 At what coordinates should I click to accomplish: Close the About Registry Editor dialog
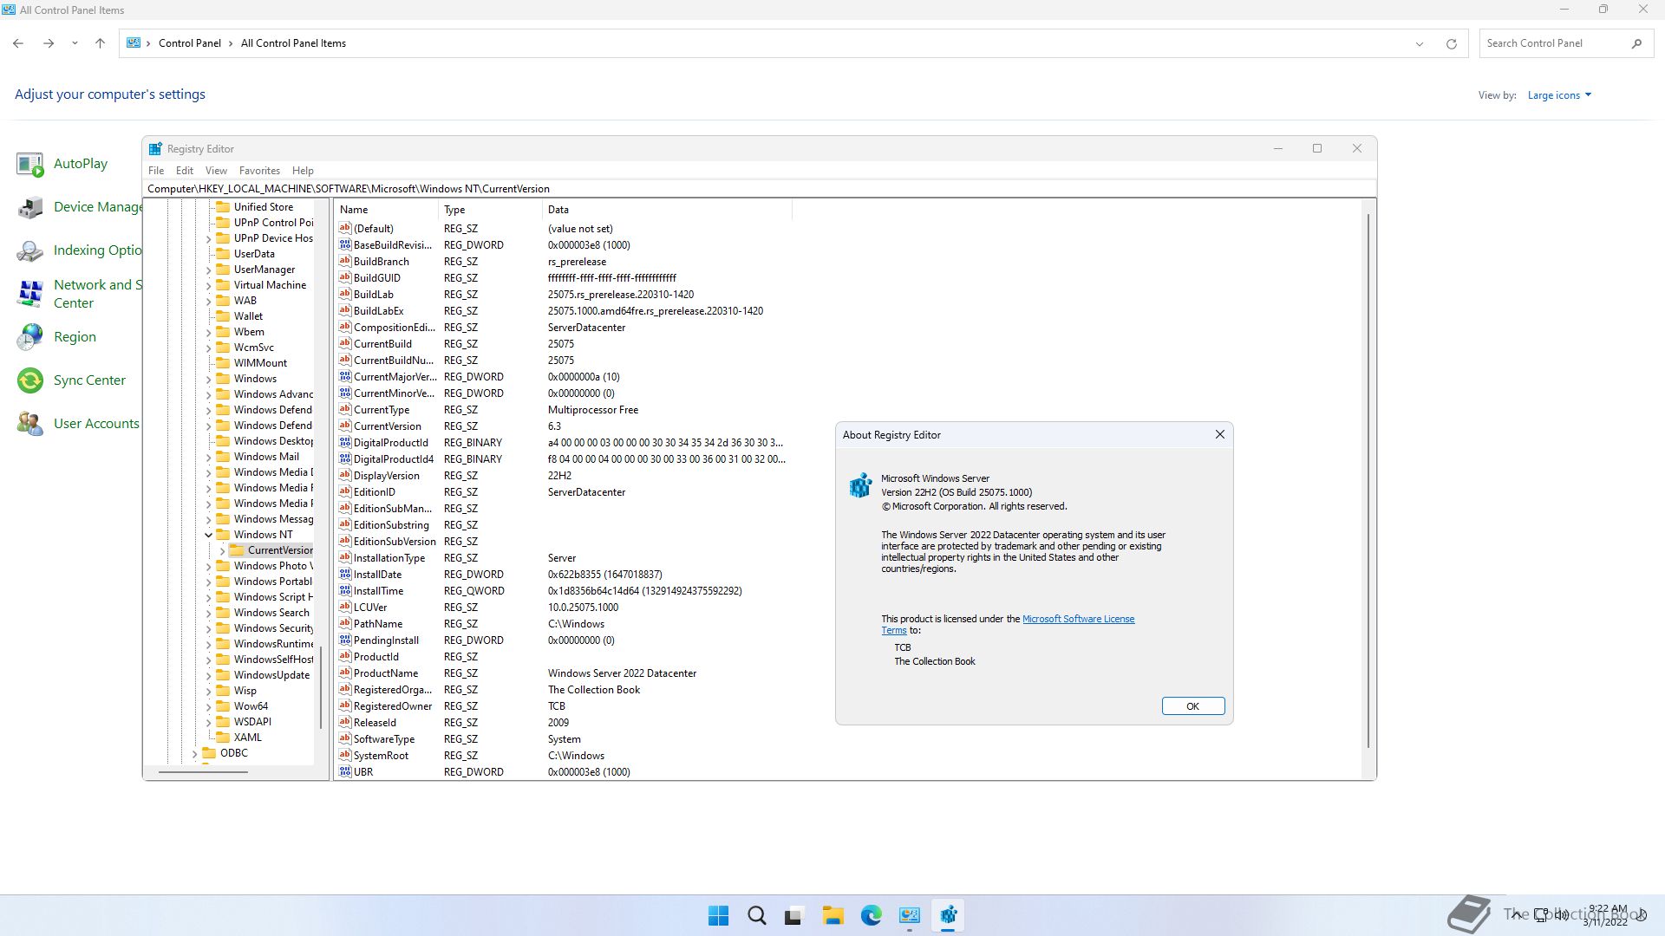(1220, 434)
